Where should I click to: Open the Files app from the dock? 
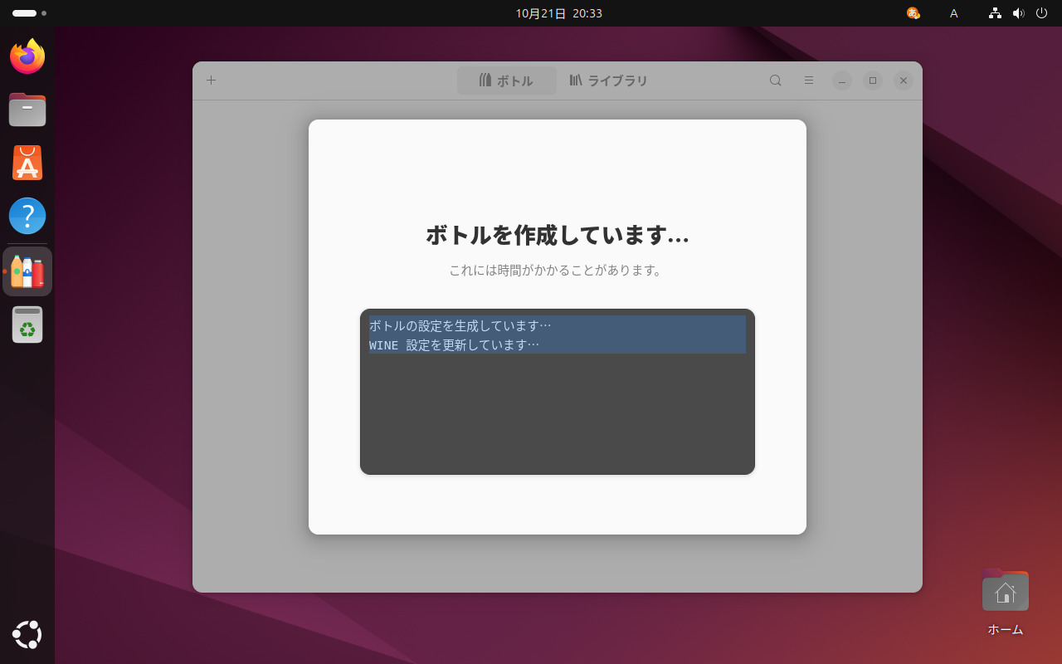[x=27, y=110]
